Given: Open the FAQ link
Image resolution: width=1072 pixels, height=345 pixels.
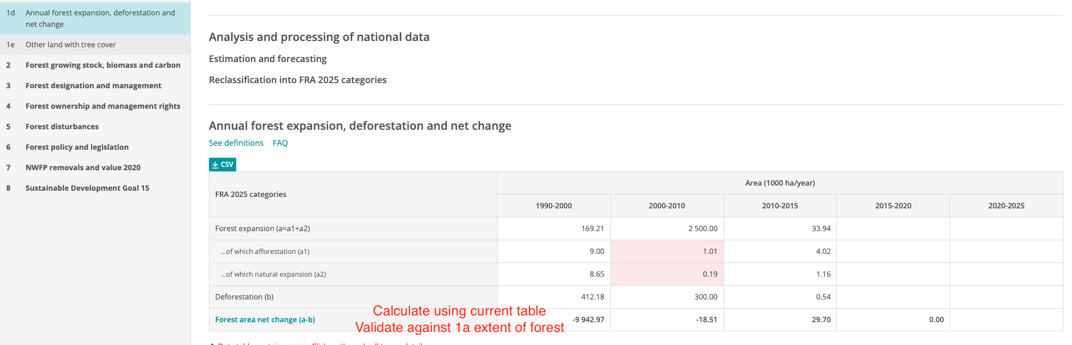Looking at the screenshot, I should pos(280,143).
